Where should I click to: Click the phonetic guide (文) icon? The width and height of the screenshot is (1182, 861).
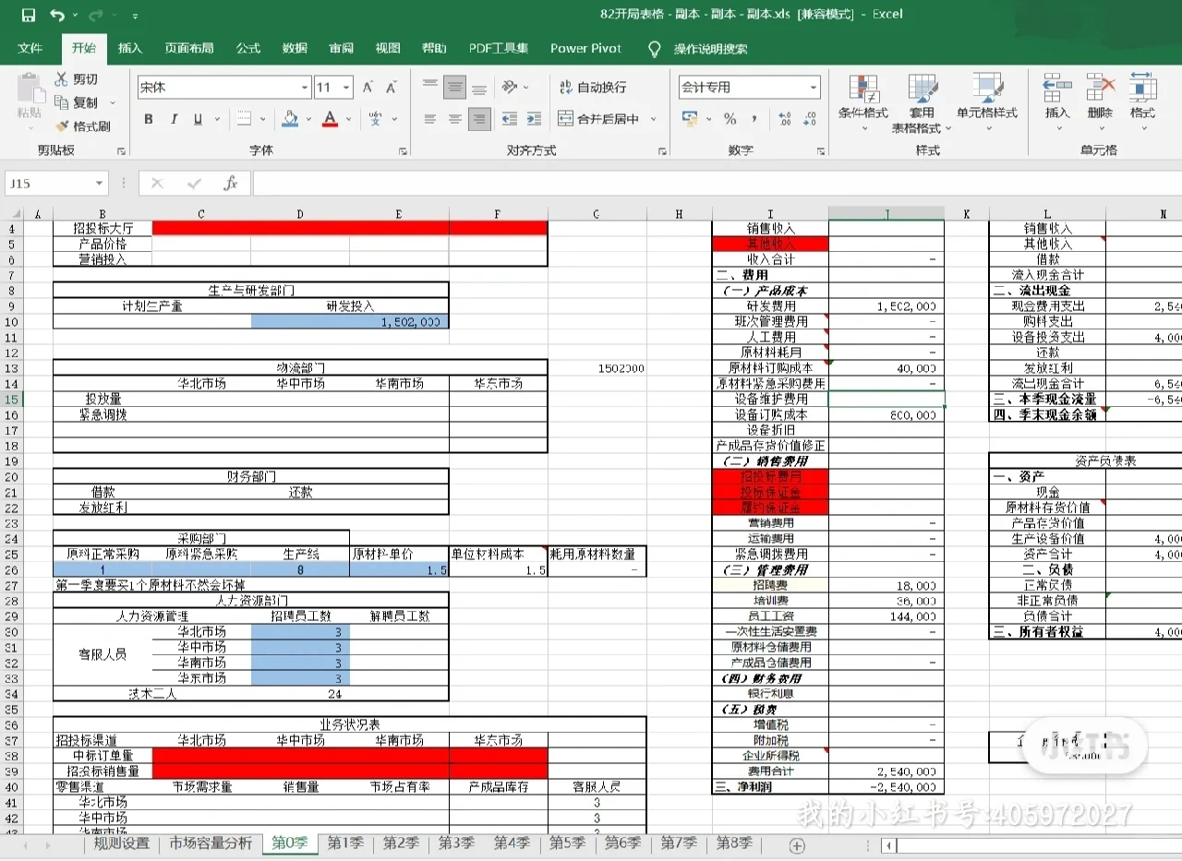[375, 119]
